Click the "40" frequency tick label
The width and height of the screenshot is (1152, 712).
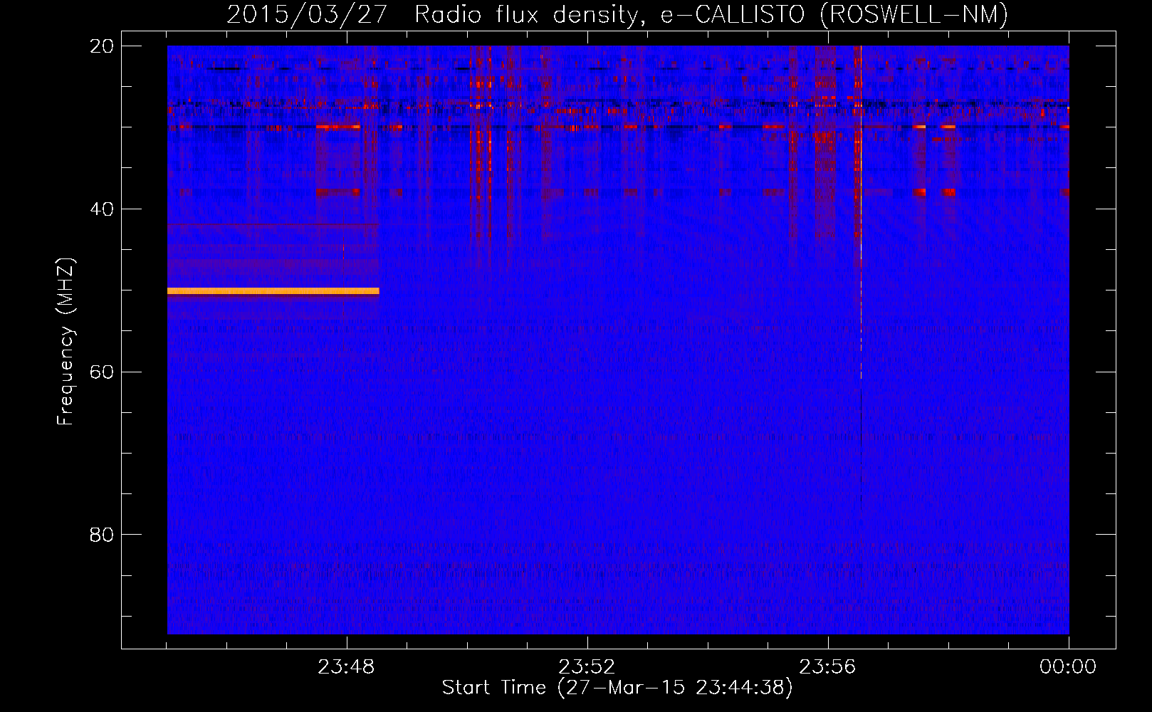pos(102,209)
